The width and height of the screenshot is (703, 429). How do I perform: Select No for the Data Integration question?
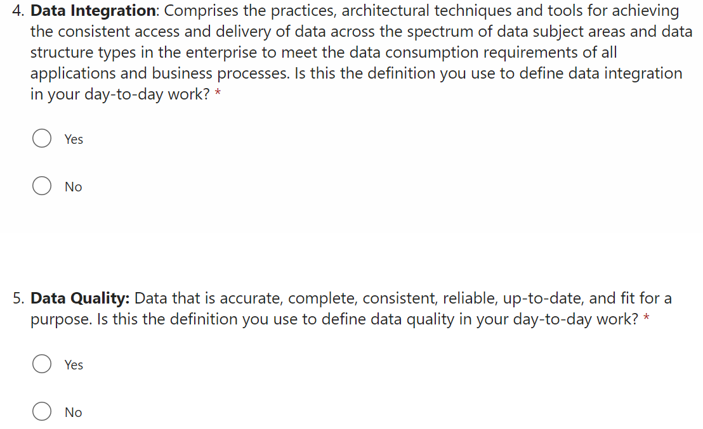coord(42,186)
